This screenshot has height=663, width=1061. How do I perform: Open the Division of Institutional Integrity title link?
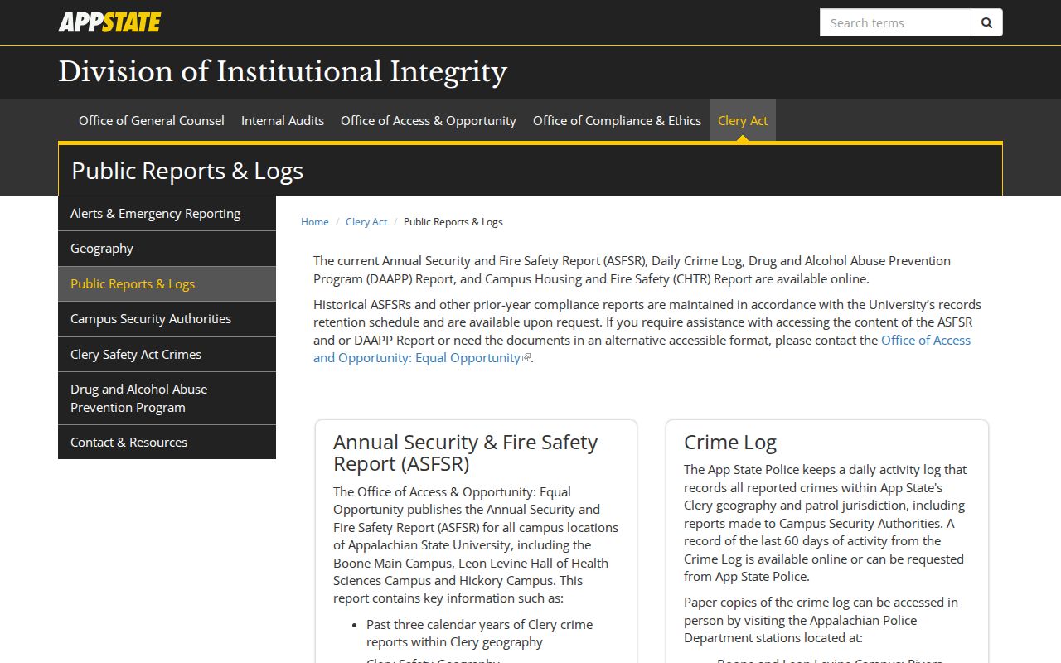pos(283,71)
